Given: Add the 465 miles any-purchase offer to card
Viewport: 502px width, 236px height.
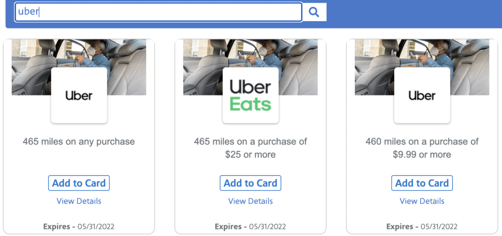Looking at the screenshot, I should [79, 183].
